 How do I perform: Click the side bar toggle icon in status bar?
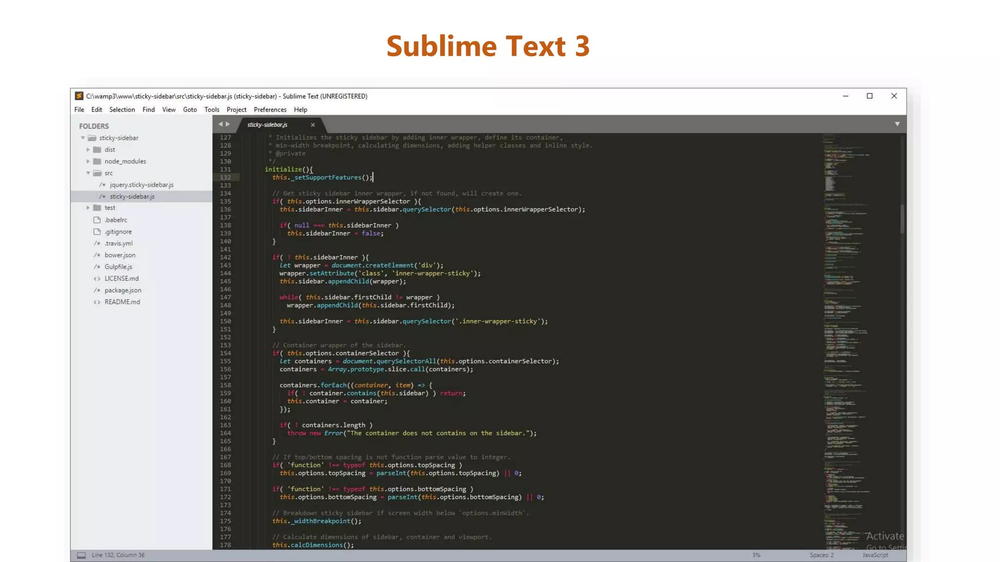click(81, 555)
